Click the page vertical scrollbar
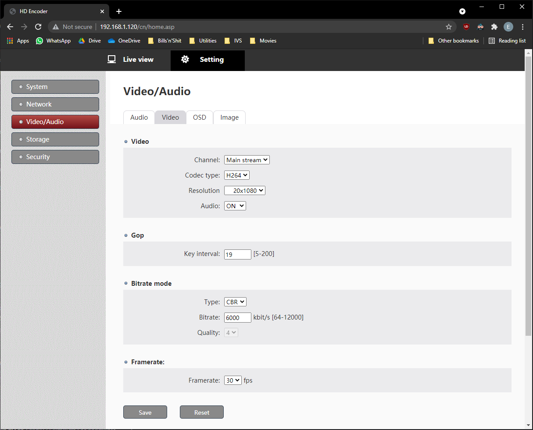This screenshot has width=533, height=430. [529, 196]
